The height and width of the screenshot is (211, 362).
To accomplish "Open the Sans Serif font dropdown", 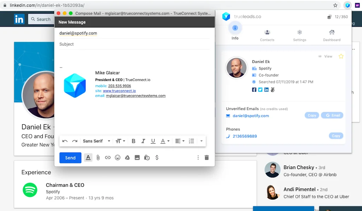I will point(96,141).
